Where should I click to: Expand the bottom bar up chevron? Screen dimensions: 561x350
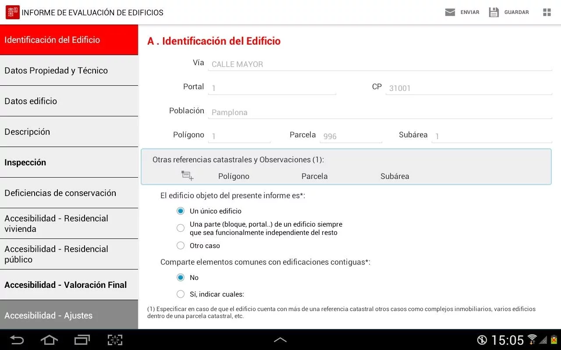[280, 340]
